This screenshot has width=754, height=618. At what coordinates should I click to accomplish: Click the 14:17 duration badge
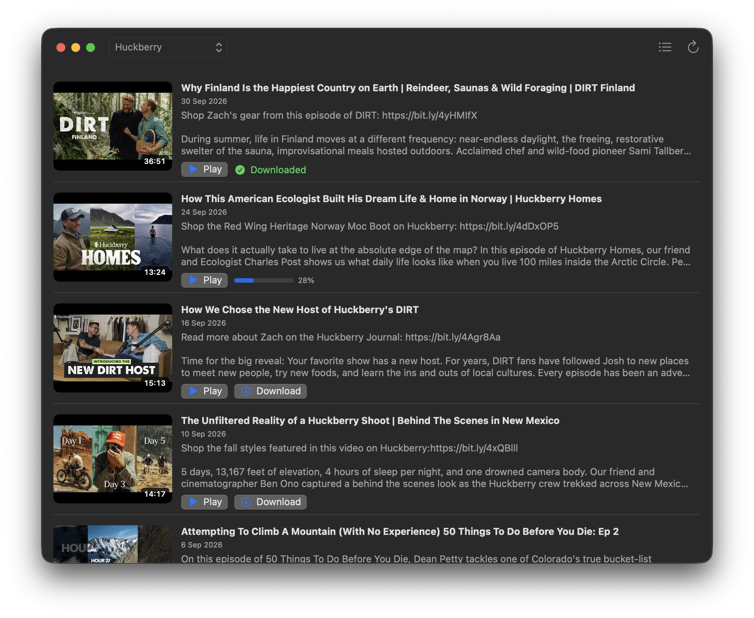click(155, 494)
